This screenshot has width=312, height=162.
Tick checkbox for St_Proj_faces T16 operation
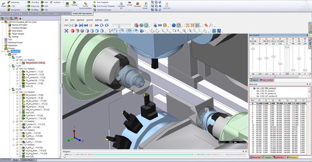(x=20, y=151)
